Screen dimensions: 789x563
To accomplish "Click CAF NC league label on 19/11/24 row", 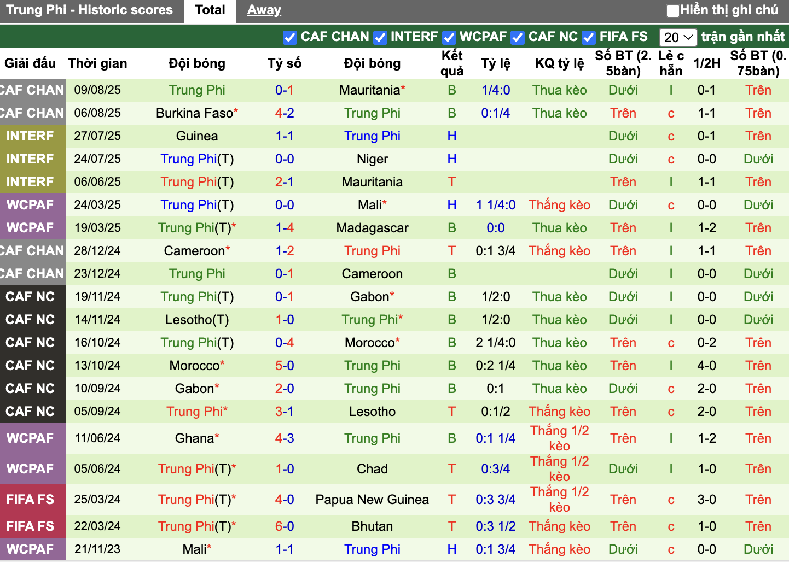I will pos(30,297).
